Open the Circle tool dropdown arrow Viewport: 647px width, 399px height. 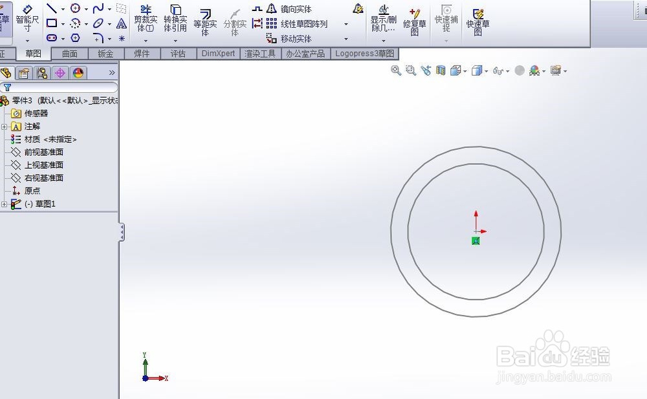[86, 8]
